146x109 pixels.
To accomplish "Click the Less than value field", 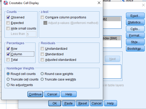I will pos(31,34).
